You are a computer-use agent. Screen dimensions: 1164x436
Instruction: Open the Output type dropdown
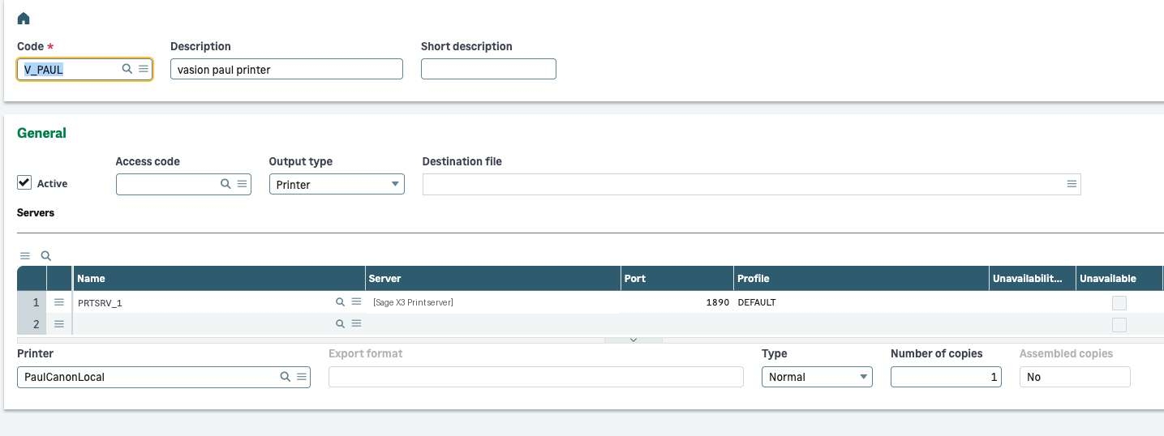coord(337,185)
